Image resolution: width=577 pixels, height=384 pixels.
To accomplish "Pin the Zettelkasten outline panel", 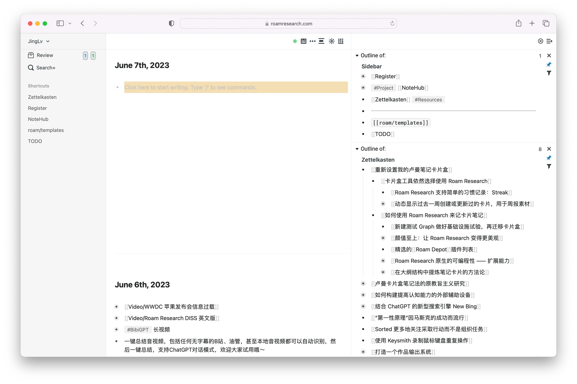I will [549, 158].
